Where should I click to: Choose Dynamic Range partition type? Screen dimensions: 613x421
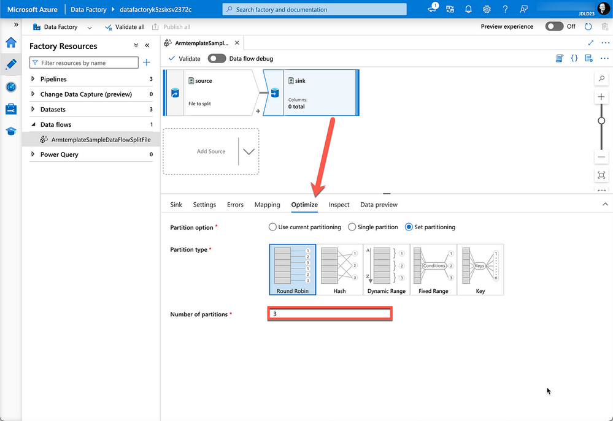(386, 270)
